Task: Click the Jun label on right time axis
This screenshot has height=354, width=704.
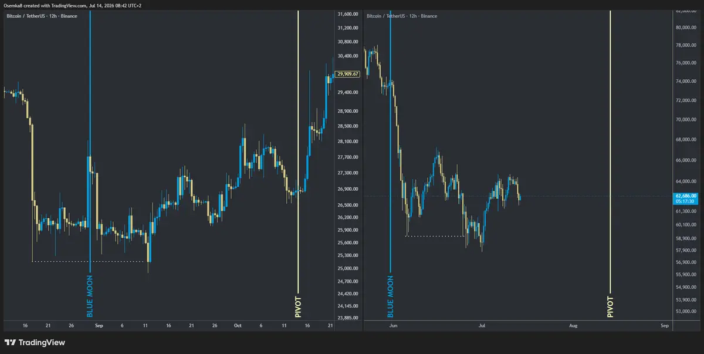Action: [393, 325]
